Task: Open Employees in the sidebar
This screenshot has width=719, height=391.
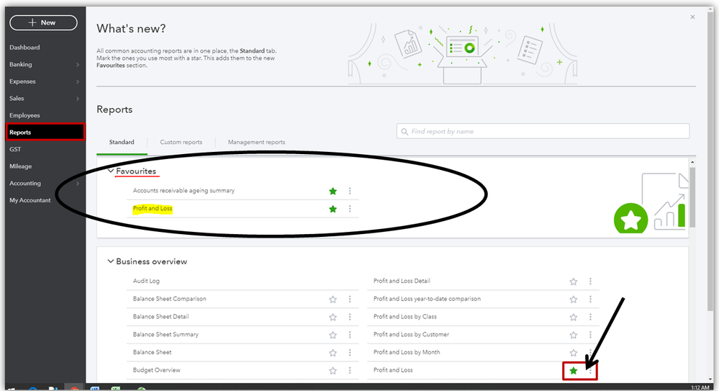Action: pyautogui.click(x=24, y=115)
